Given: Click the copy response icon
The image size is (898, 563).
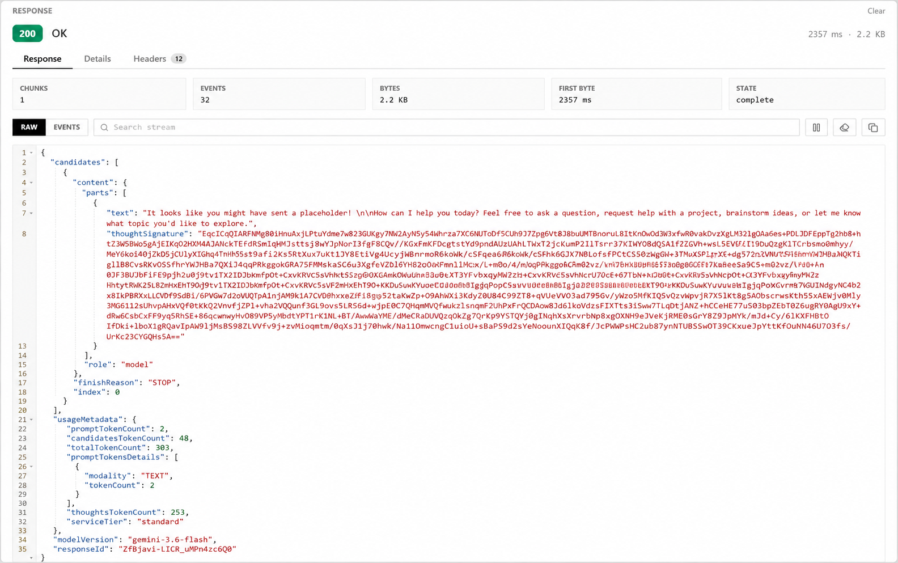Looking at the screenshot, I should click(x=873, y=128).
